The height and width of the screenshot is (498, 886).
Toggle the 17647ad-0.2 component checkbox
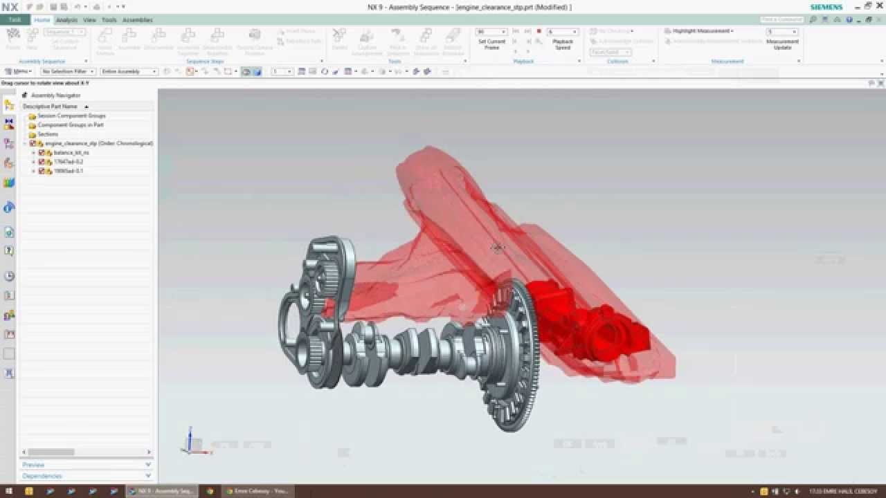[42, 161]
